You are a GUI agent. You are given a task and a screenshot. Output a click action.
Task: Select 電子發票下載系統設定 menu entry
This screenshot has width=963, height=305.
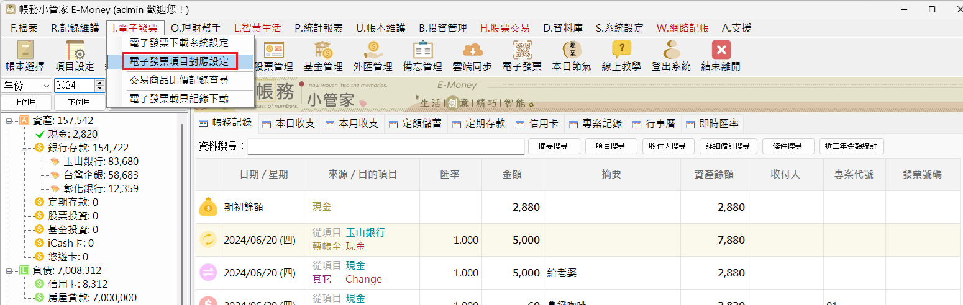(180, 43)
